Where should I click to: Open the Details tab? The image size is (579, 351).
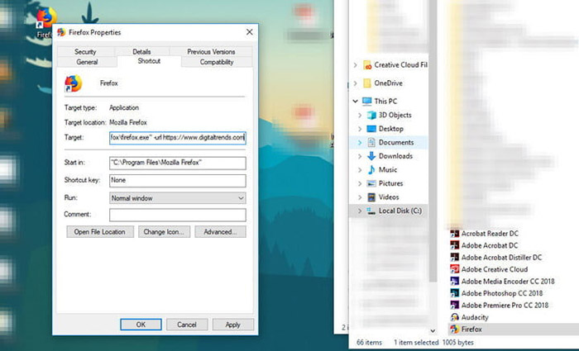(141, 51)
